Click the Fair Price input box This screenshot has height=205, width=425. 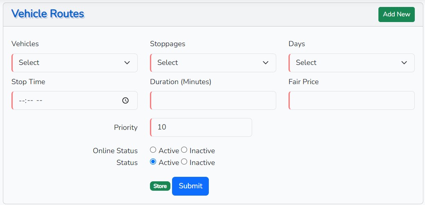pos(351,100)
